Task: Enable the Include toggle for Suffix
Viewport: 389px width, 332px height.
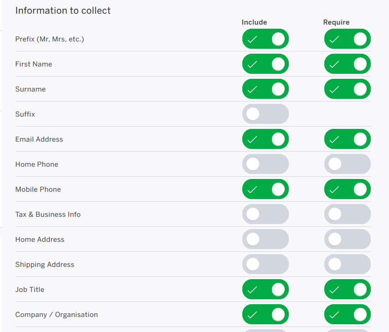Action: tap(265, 114)
